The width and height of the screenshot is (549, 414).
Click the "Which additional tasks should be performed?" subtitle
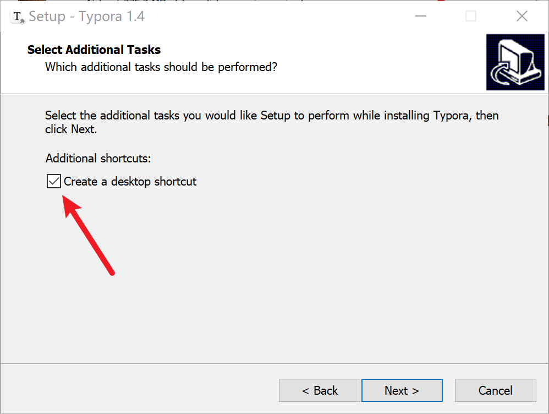click(161, 67)
